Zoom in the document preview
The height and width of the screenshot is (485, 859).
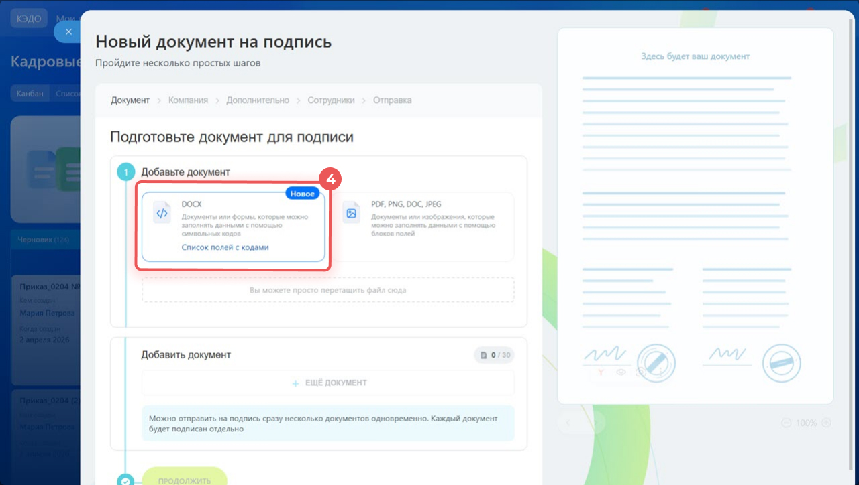click(826, 423)
